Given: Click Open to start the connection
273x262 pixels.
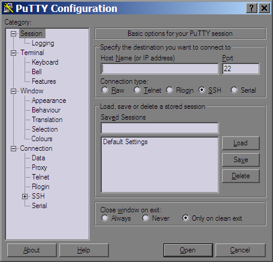Looking at the screenshot, I should tap(188, 250).
